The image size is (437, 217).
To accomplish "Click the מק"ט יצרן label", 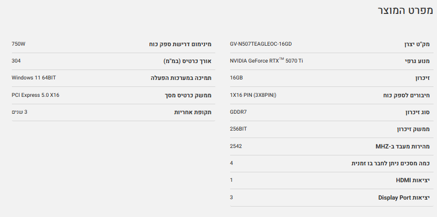I will 417,44.
